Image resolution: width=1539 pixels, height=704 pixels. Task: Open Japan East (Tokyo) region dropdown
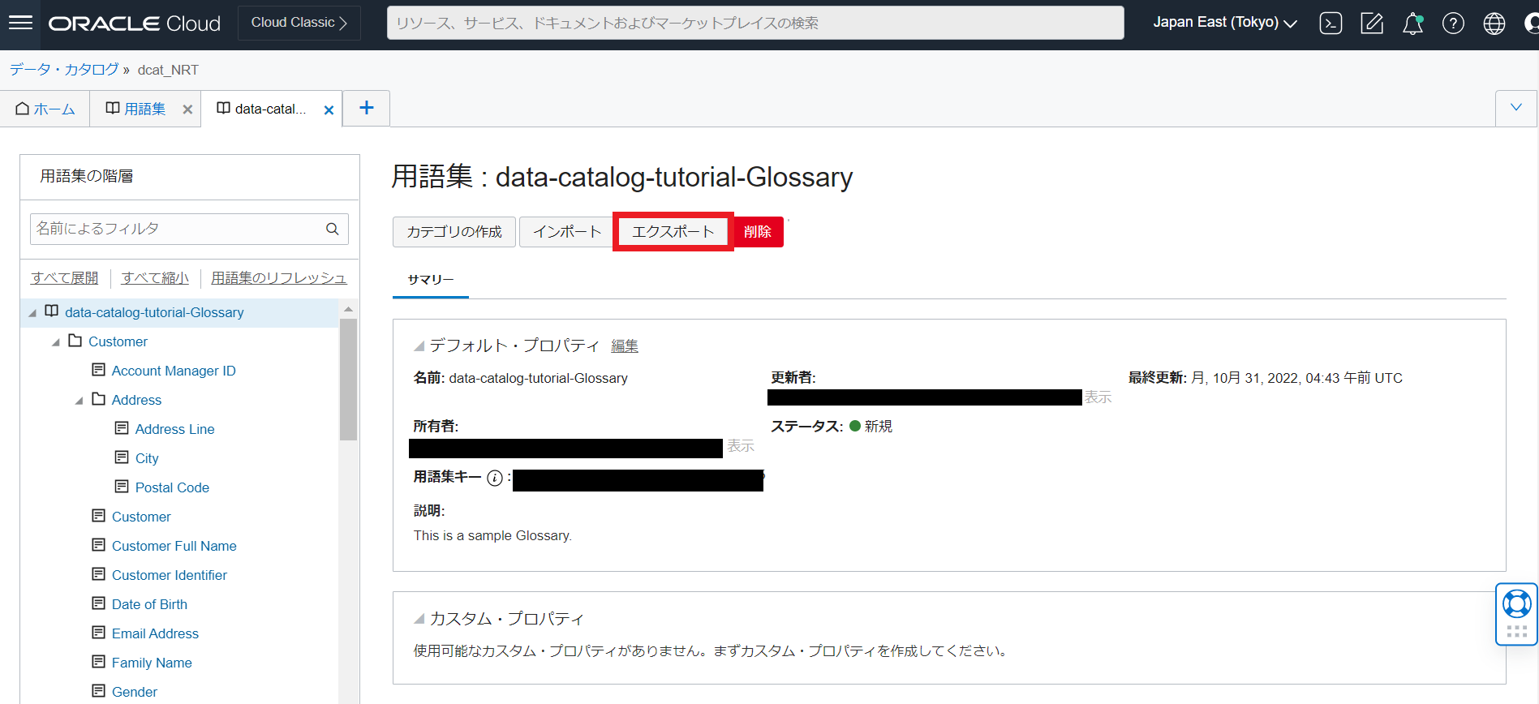[1224, 23]
